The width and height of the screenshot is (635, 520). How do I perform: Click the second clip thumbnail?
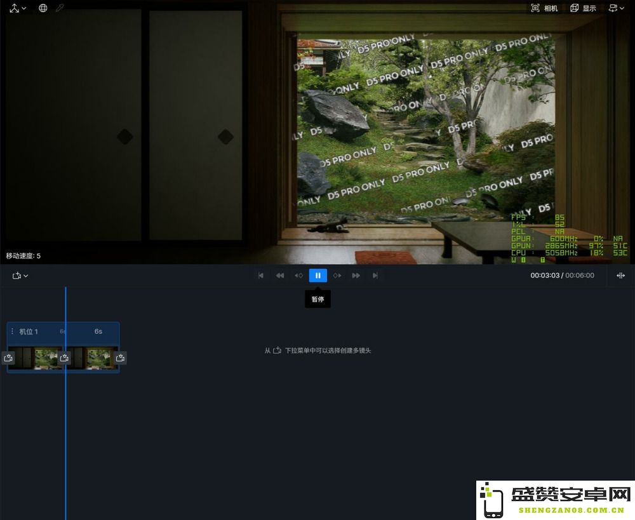pyautogui.click(x=92, y=358)
